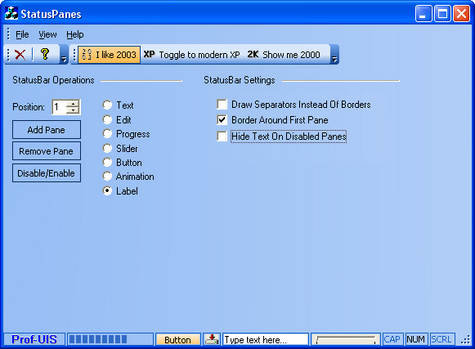475x349 pixels.
Task: Click the Prof-UIS label in status bar
Action: (x=34, y=339)
